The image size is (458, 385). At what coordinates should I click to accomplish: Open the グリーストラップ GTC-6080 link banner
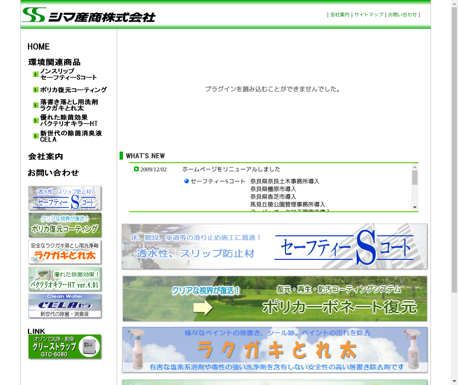tap(65, 347)
